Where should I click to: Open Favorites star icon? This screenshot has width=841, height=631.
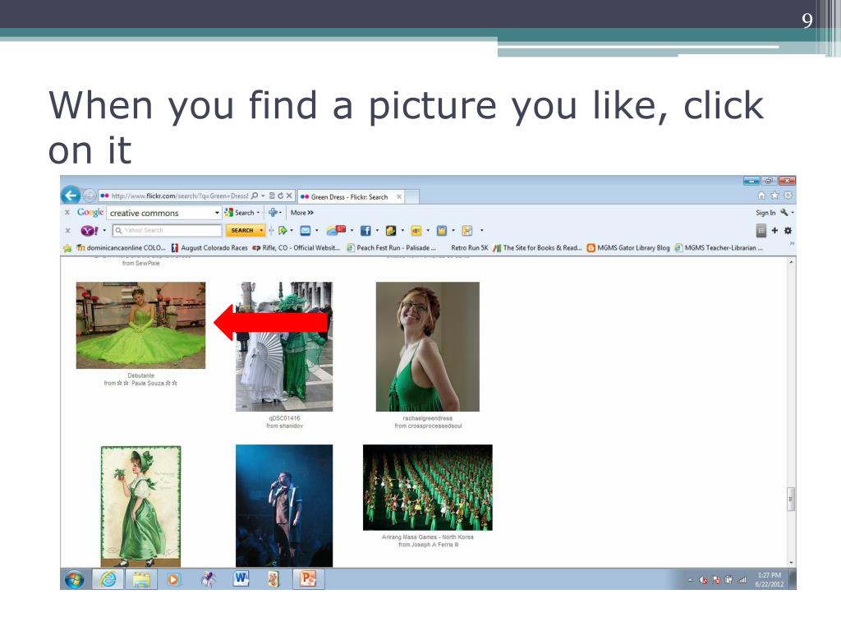pos(774,196)
